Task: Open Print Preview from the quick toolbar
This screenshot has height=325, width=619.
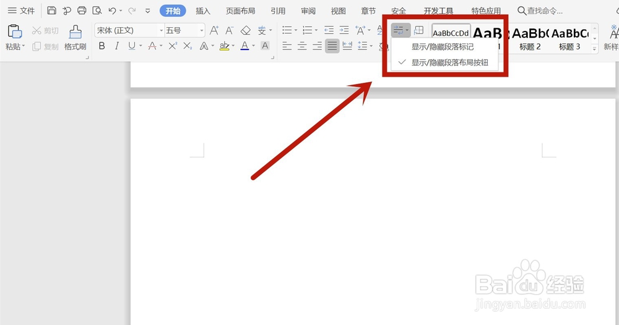Action: 97,11
